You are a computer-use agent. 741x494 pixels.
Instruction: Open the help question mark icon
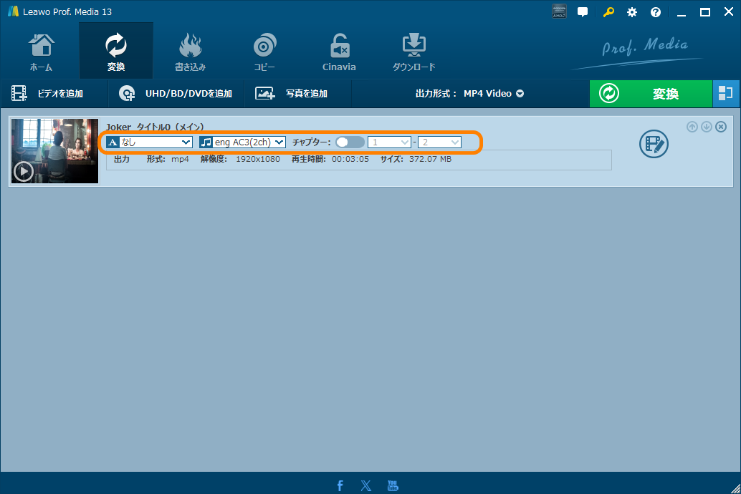(656, 12)
